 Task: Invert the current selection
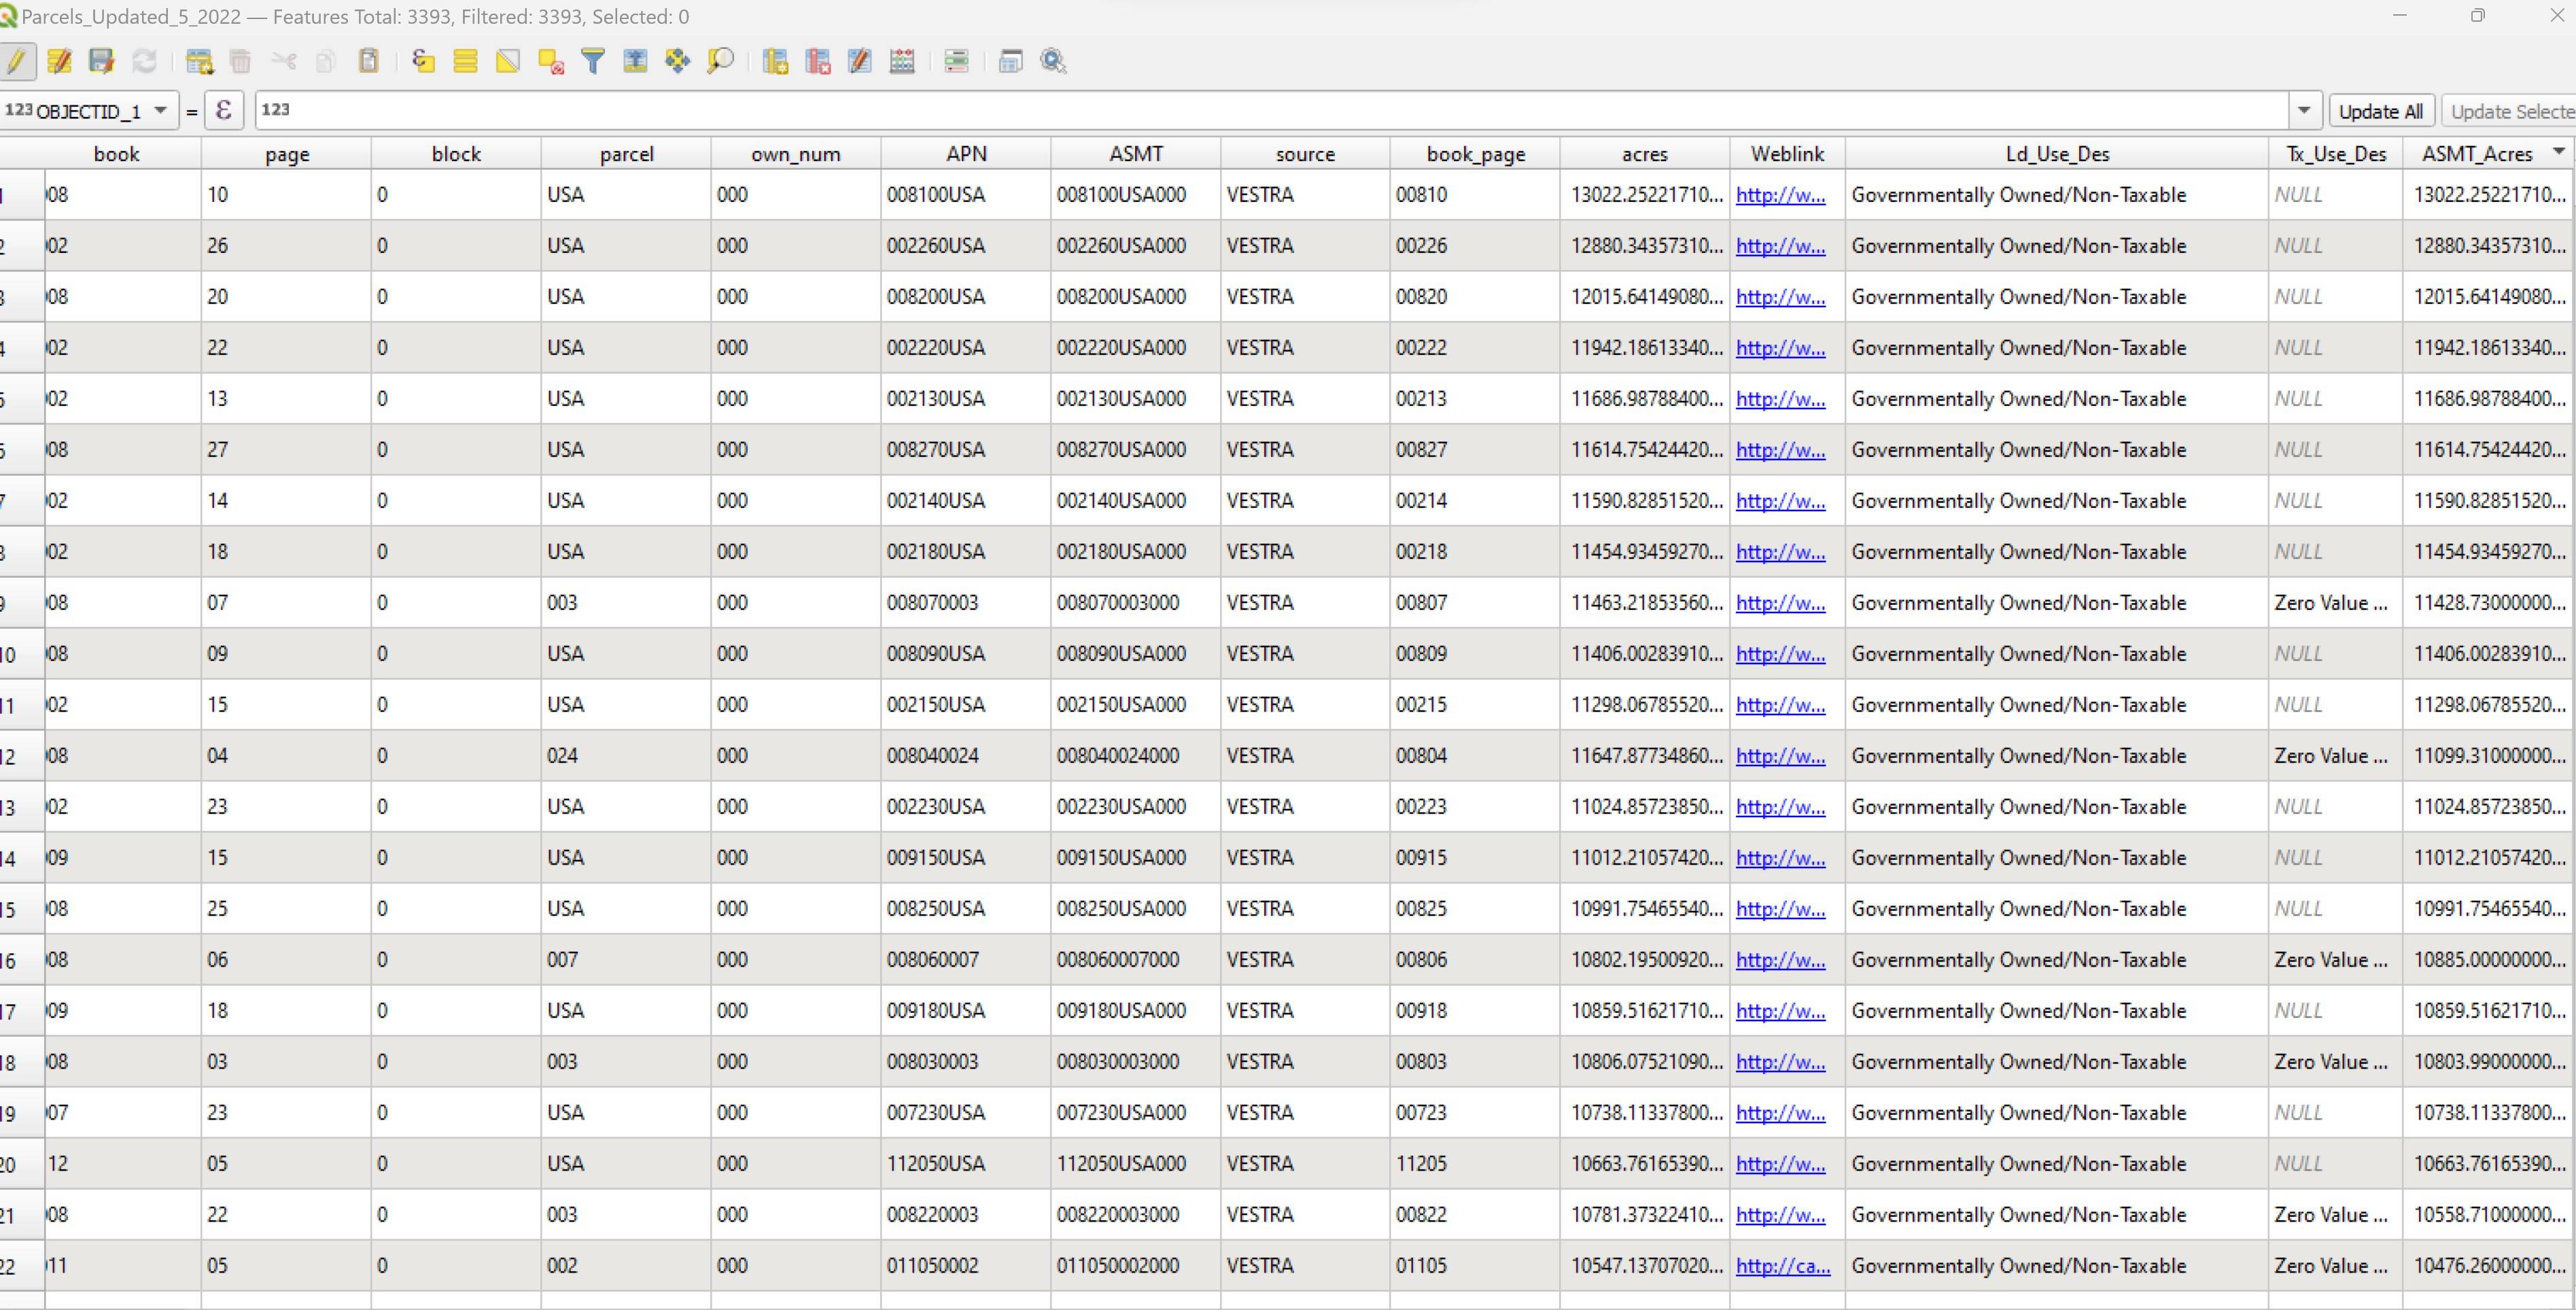coord(508,61)
